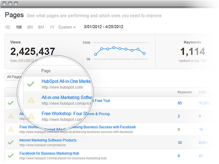
Task: Click the window close button
Action: [x=5, y=3]
